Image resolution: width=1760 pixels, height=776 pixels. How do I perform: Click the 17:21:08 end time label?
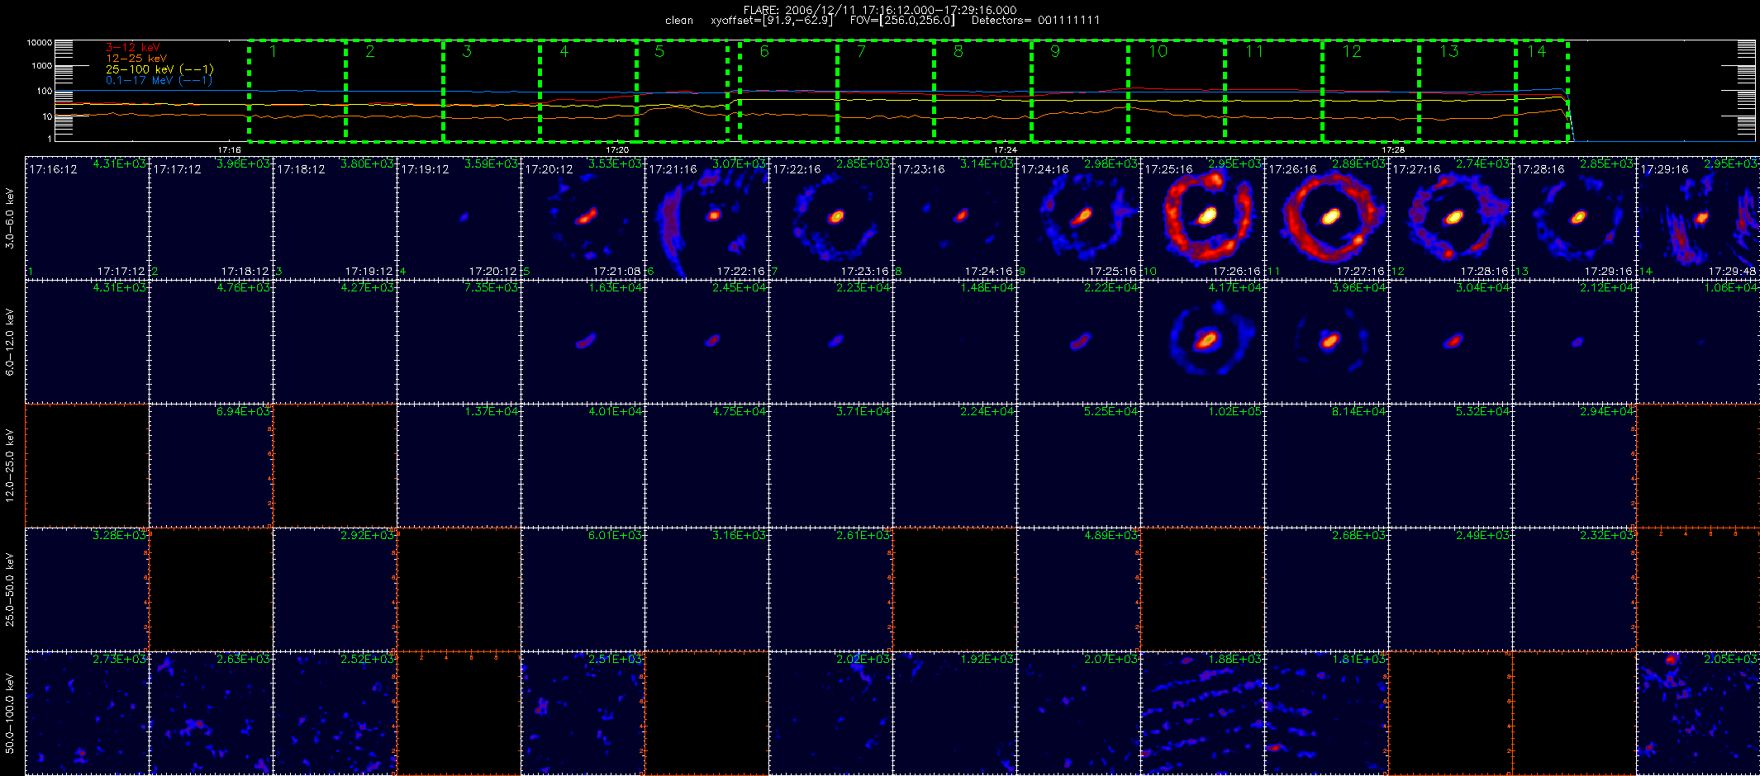pyautogui.click(x=616, y=271)
